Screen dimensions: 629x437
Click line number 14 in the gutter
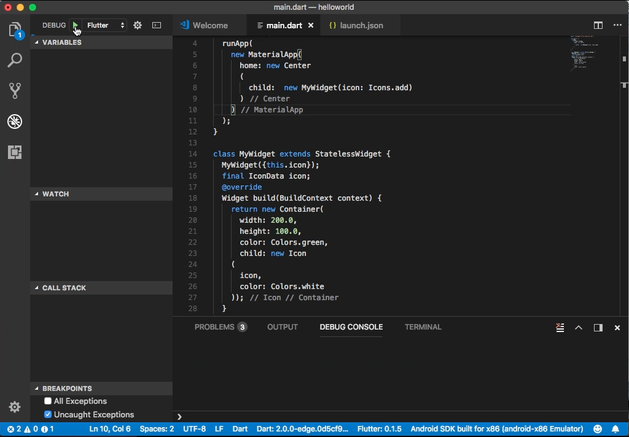(x=192, y=154)
